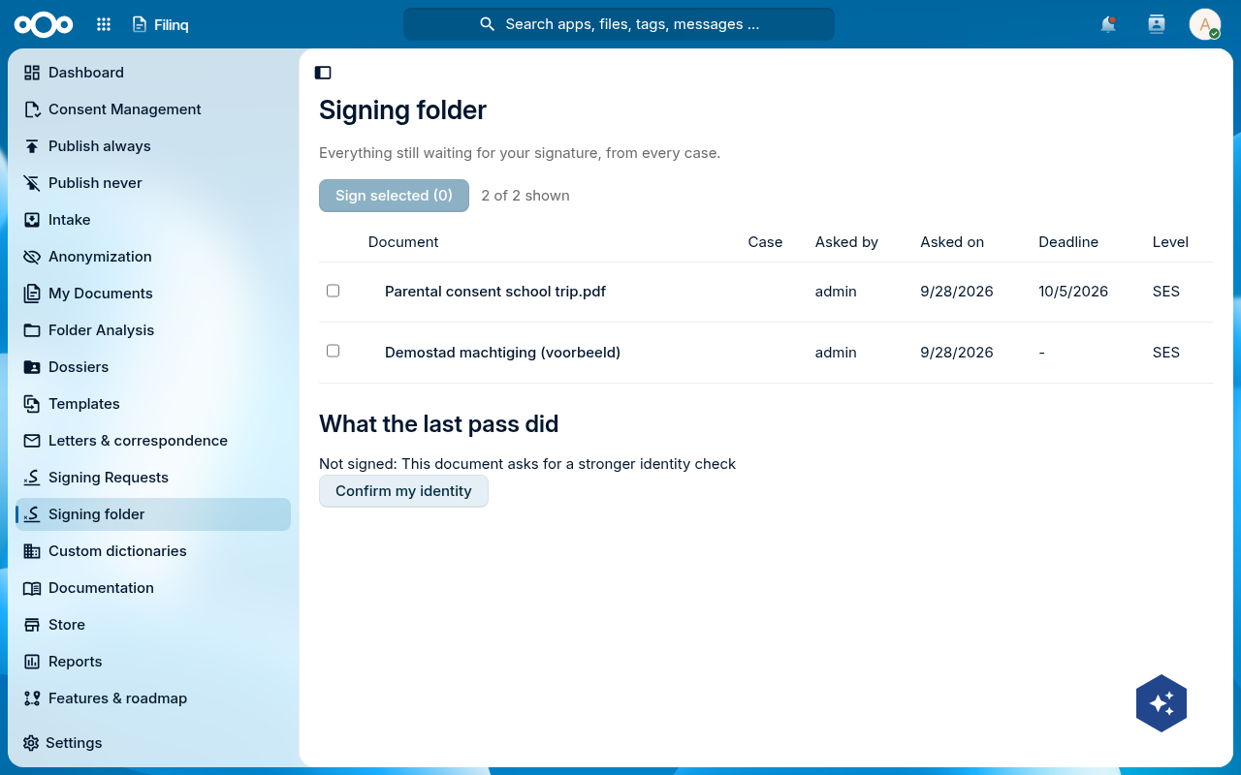Click the Folder Analysis folder icon

pyautogui.click(x=32, y=330)
